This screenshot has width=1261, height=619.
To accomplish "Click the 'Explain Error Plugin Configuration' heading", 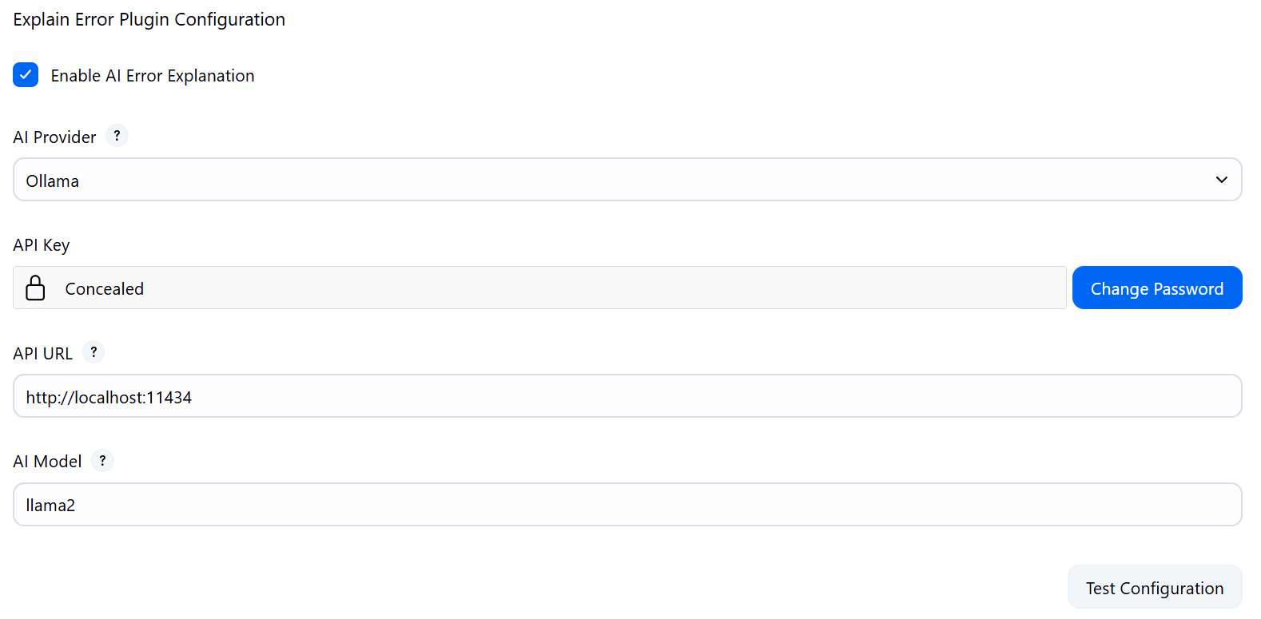I will [149, 19].
